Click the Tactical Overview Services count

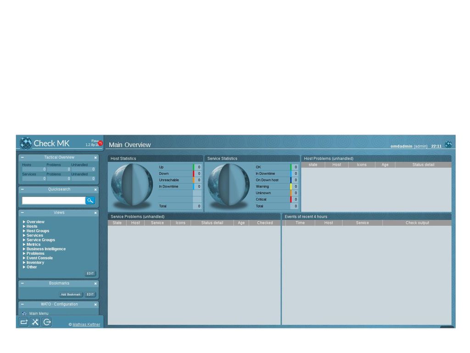point(34,179)
